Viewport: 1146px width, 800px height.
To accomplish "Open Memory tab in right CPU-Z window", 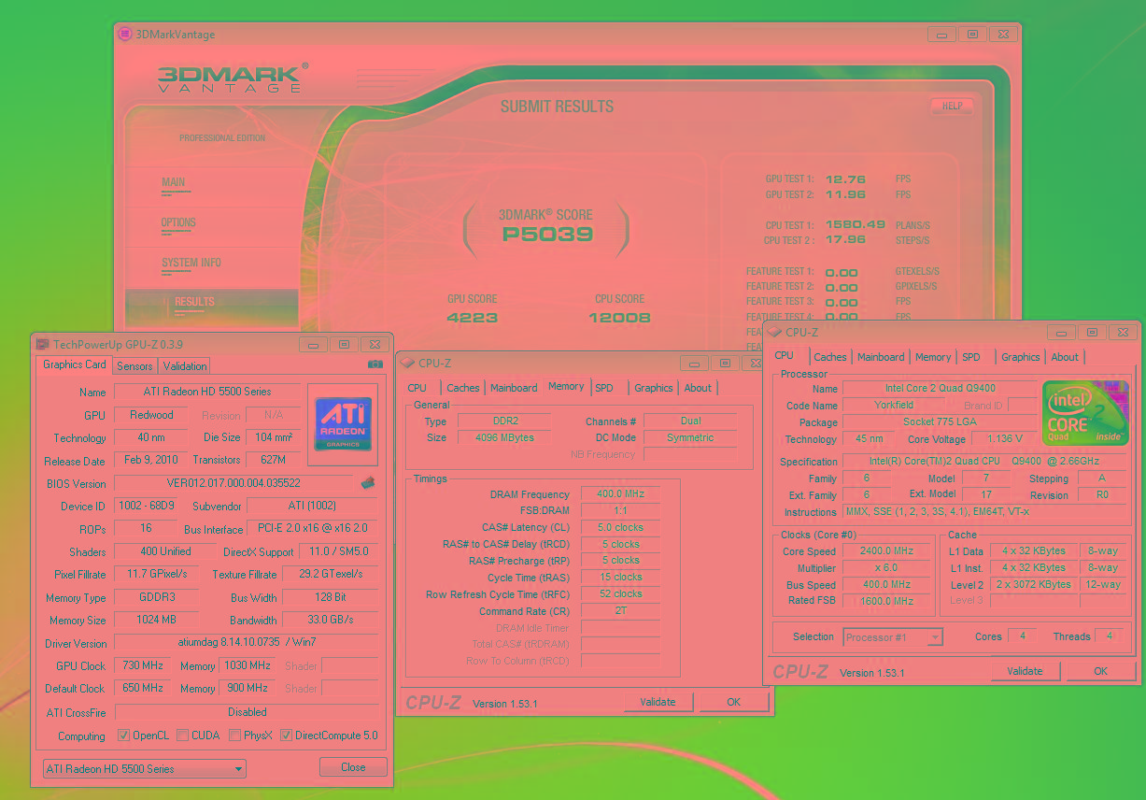I will coord(933,357).
